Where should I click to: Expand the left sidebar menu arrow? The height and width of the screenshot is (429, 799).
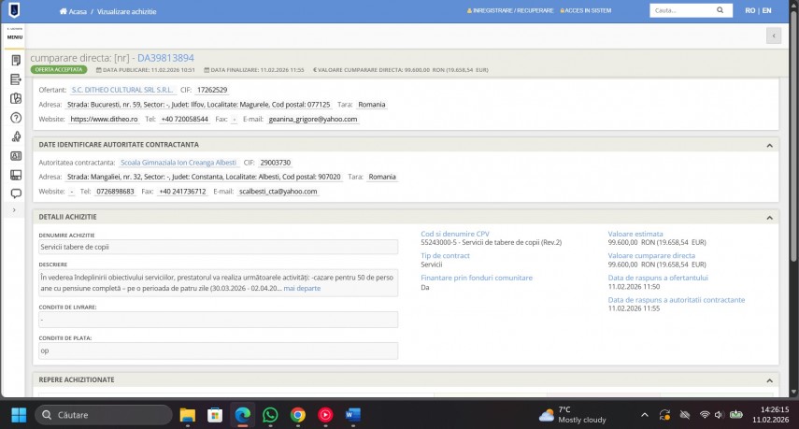(15, 211)
